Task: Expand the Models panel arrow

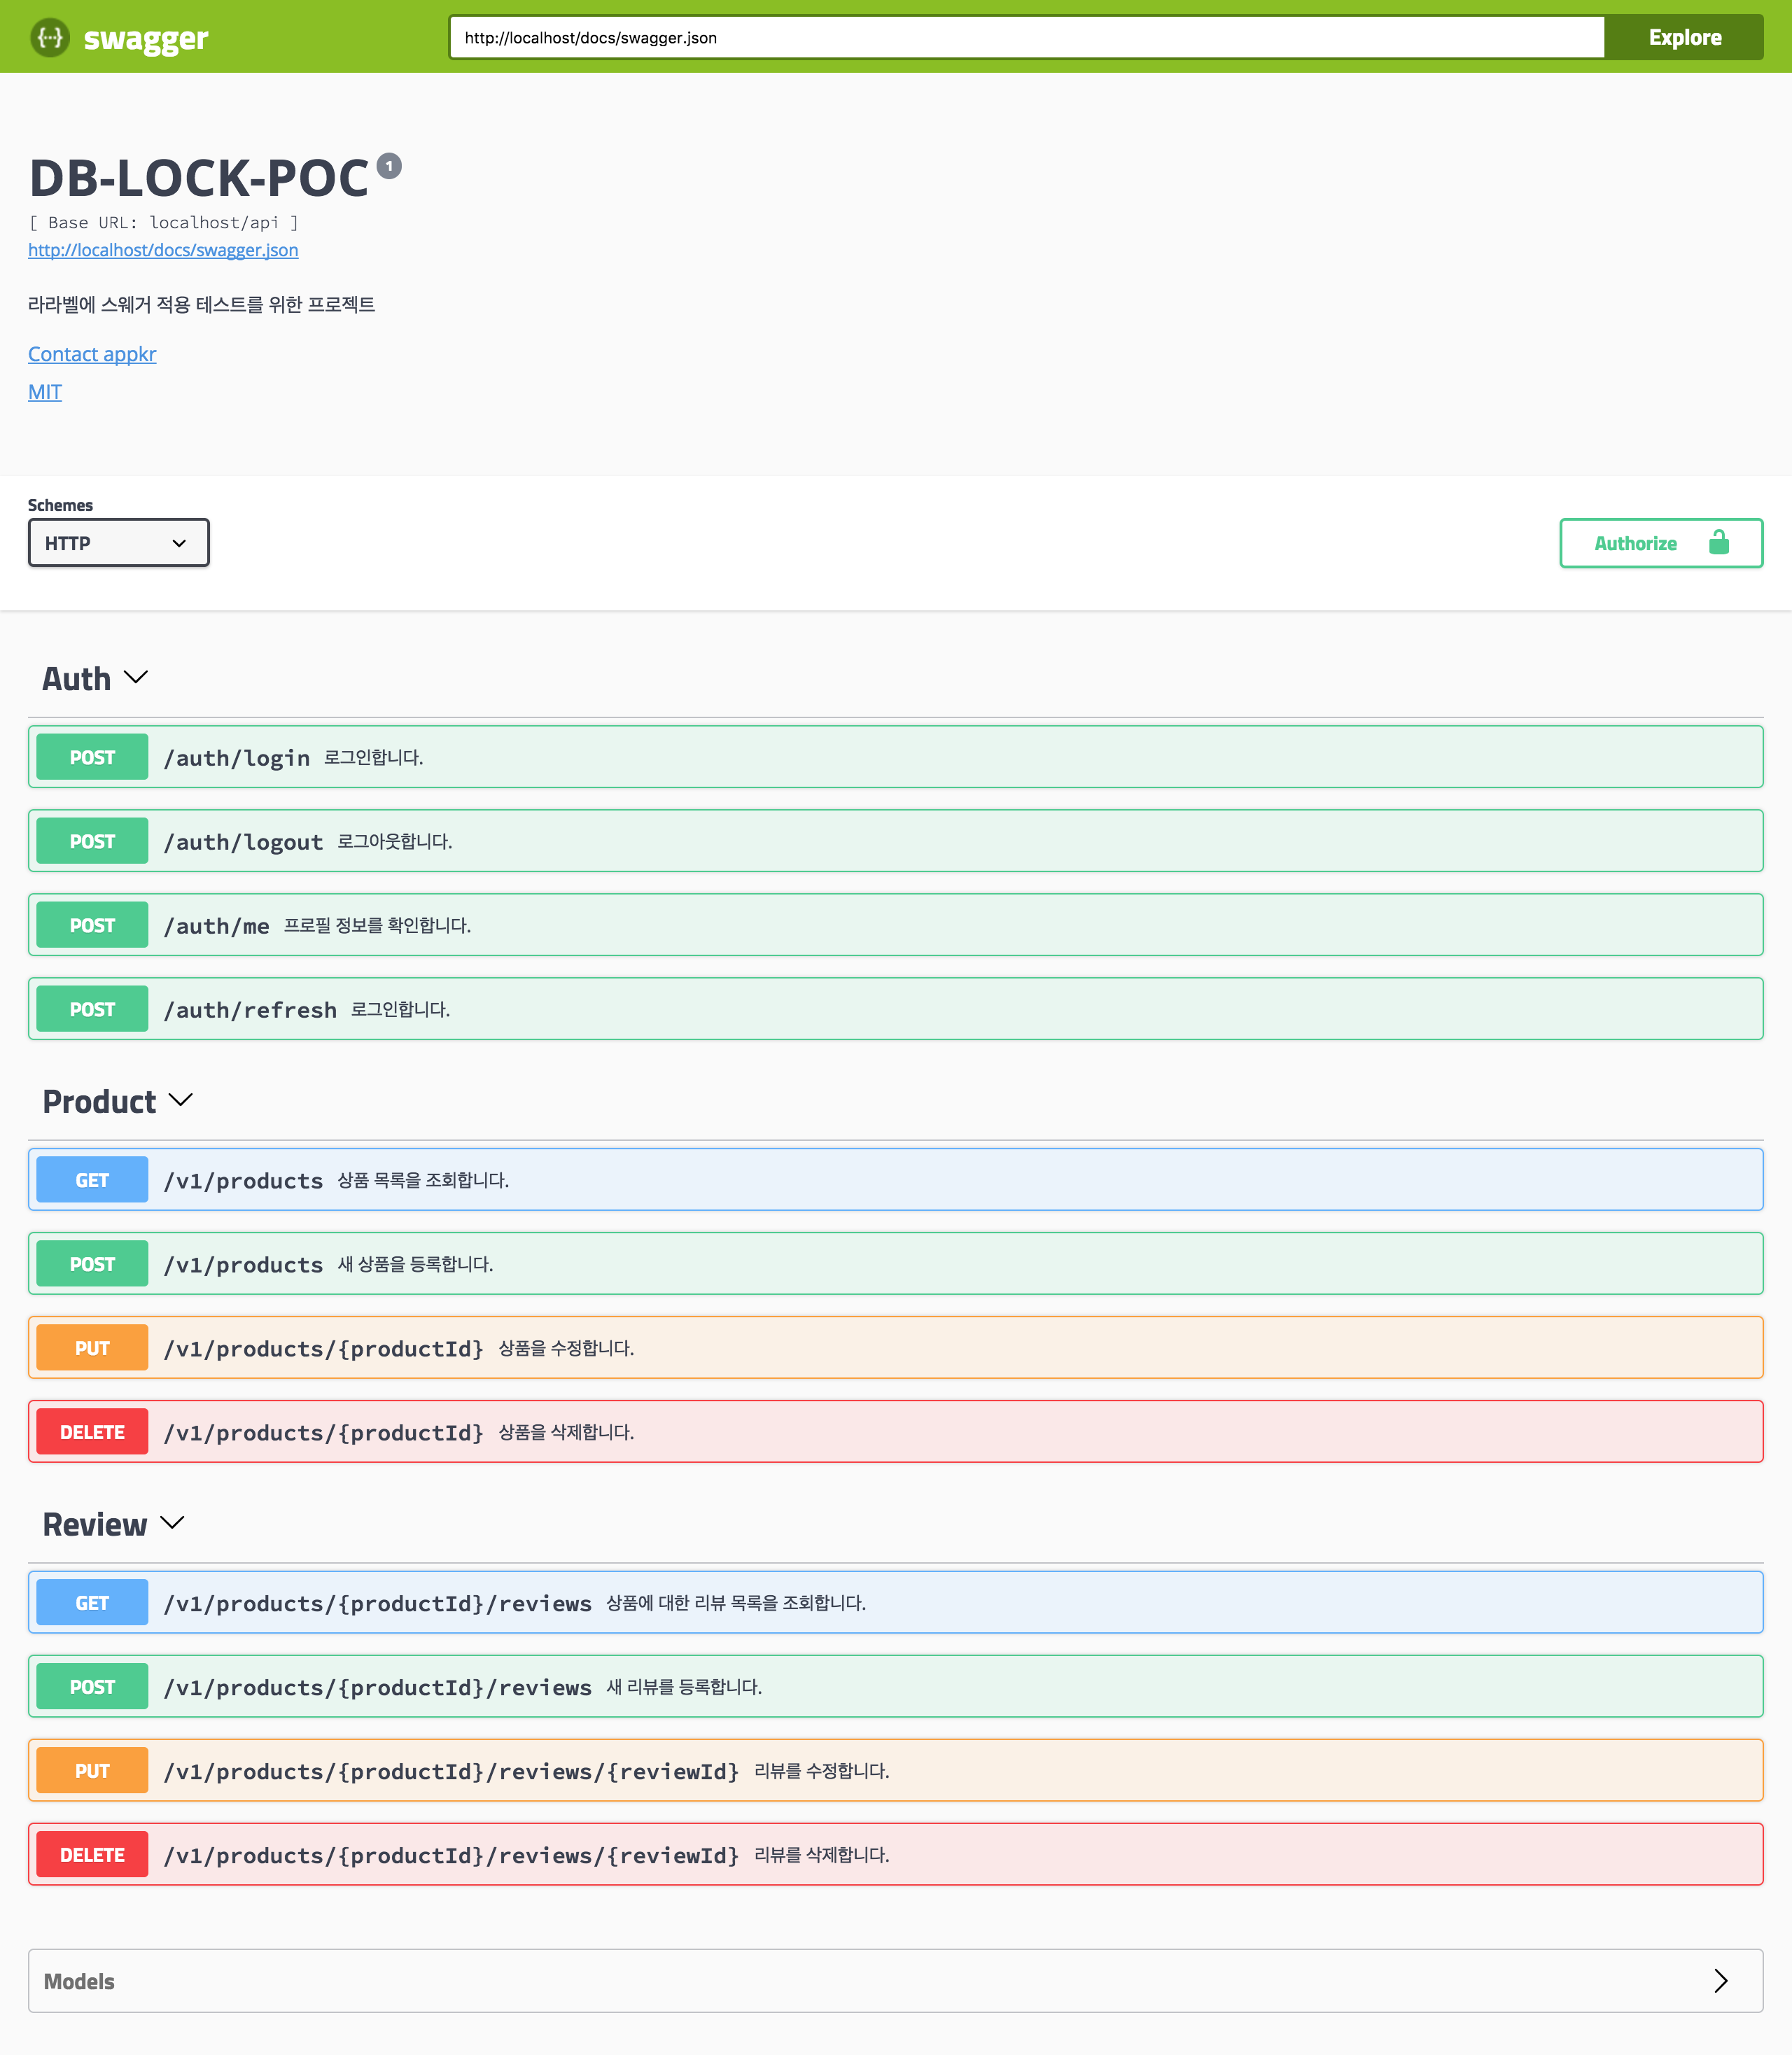Action: 1720,1981
